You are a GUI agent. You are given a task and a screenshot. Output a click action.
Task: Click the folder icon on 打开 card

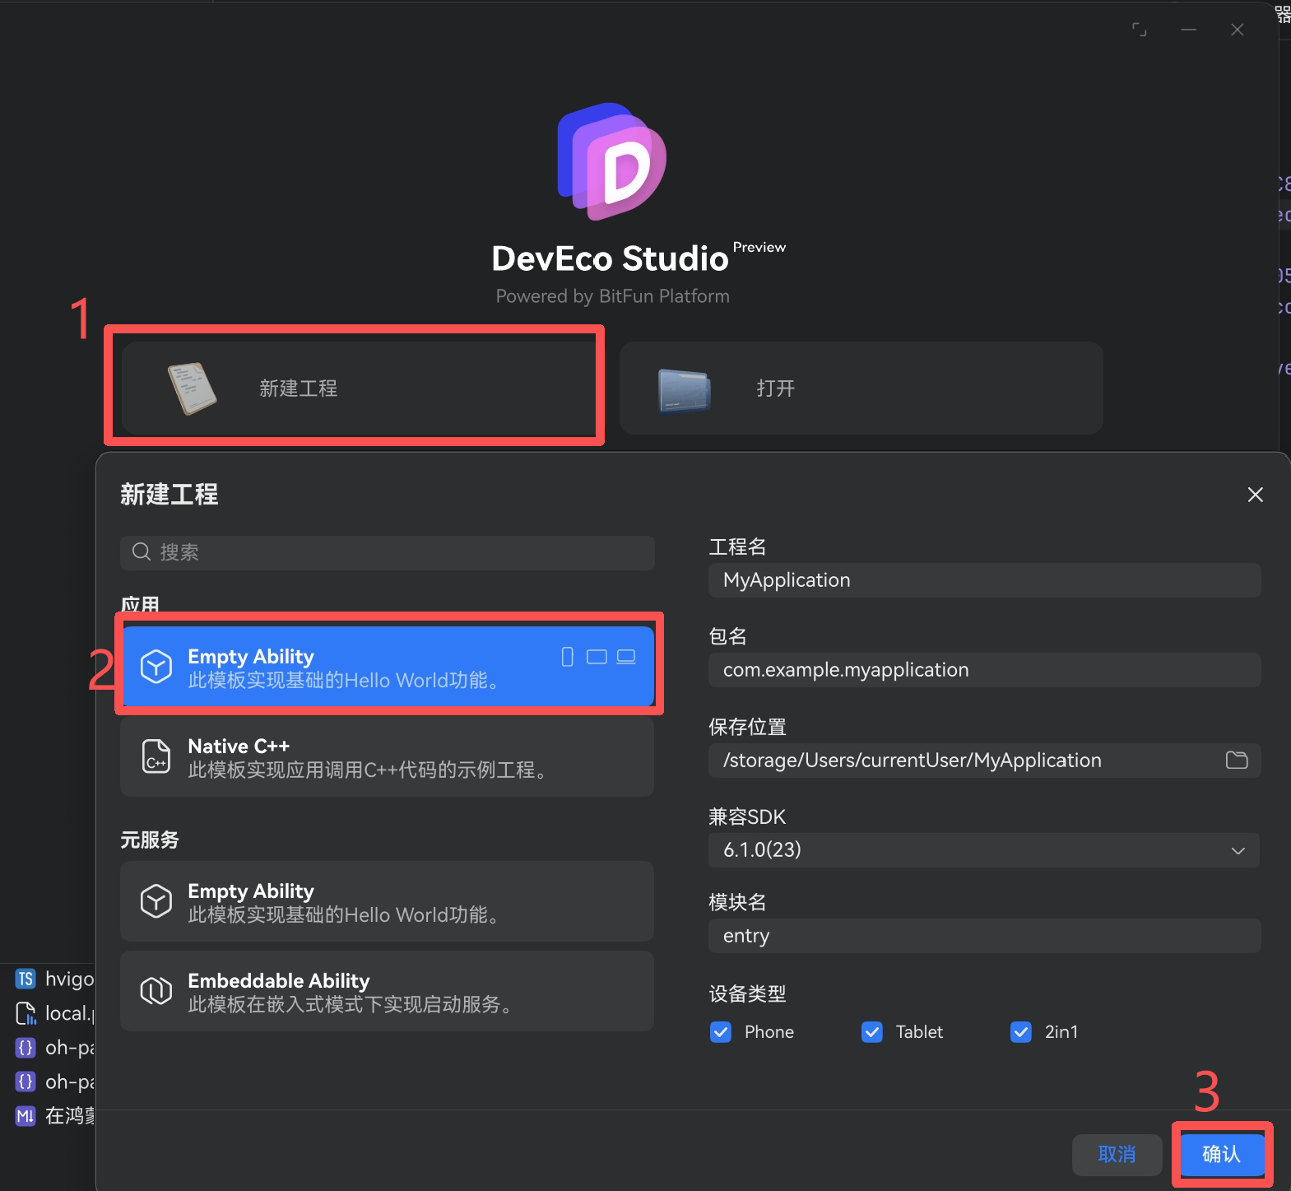tap(685, 390)
